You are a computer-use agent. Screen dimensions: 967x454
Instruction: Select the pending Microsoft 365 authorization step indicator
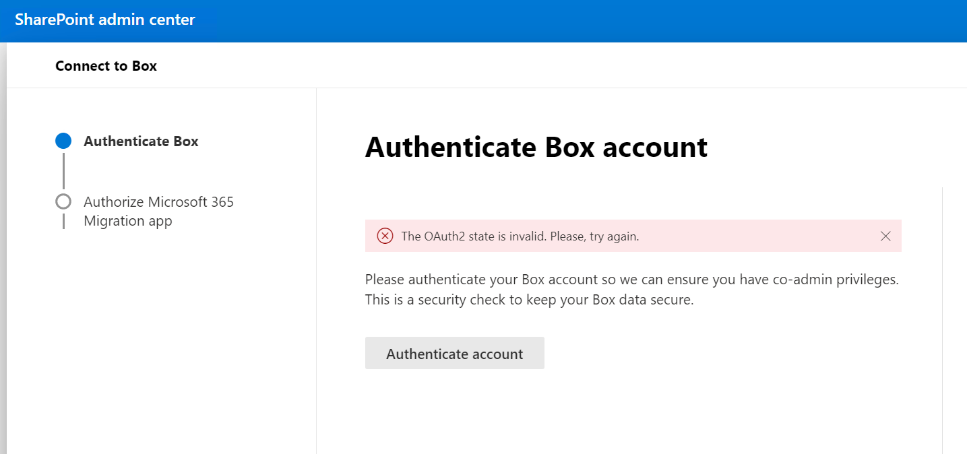point(63,201)
